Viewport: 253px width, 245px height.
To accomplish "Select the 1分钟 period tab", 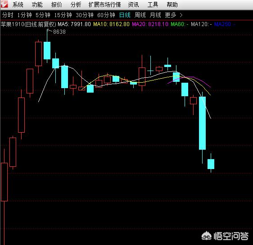I will pos(24,15).
